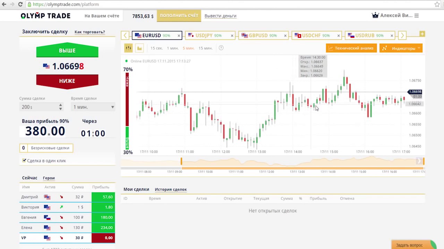444x249 pixels.
Task: Open the Вывести деньги link
Action: click(x=220, y=16)
